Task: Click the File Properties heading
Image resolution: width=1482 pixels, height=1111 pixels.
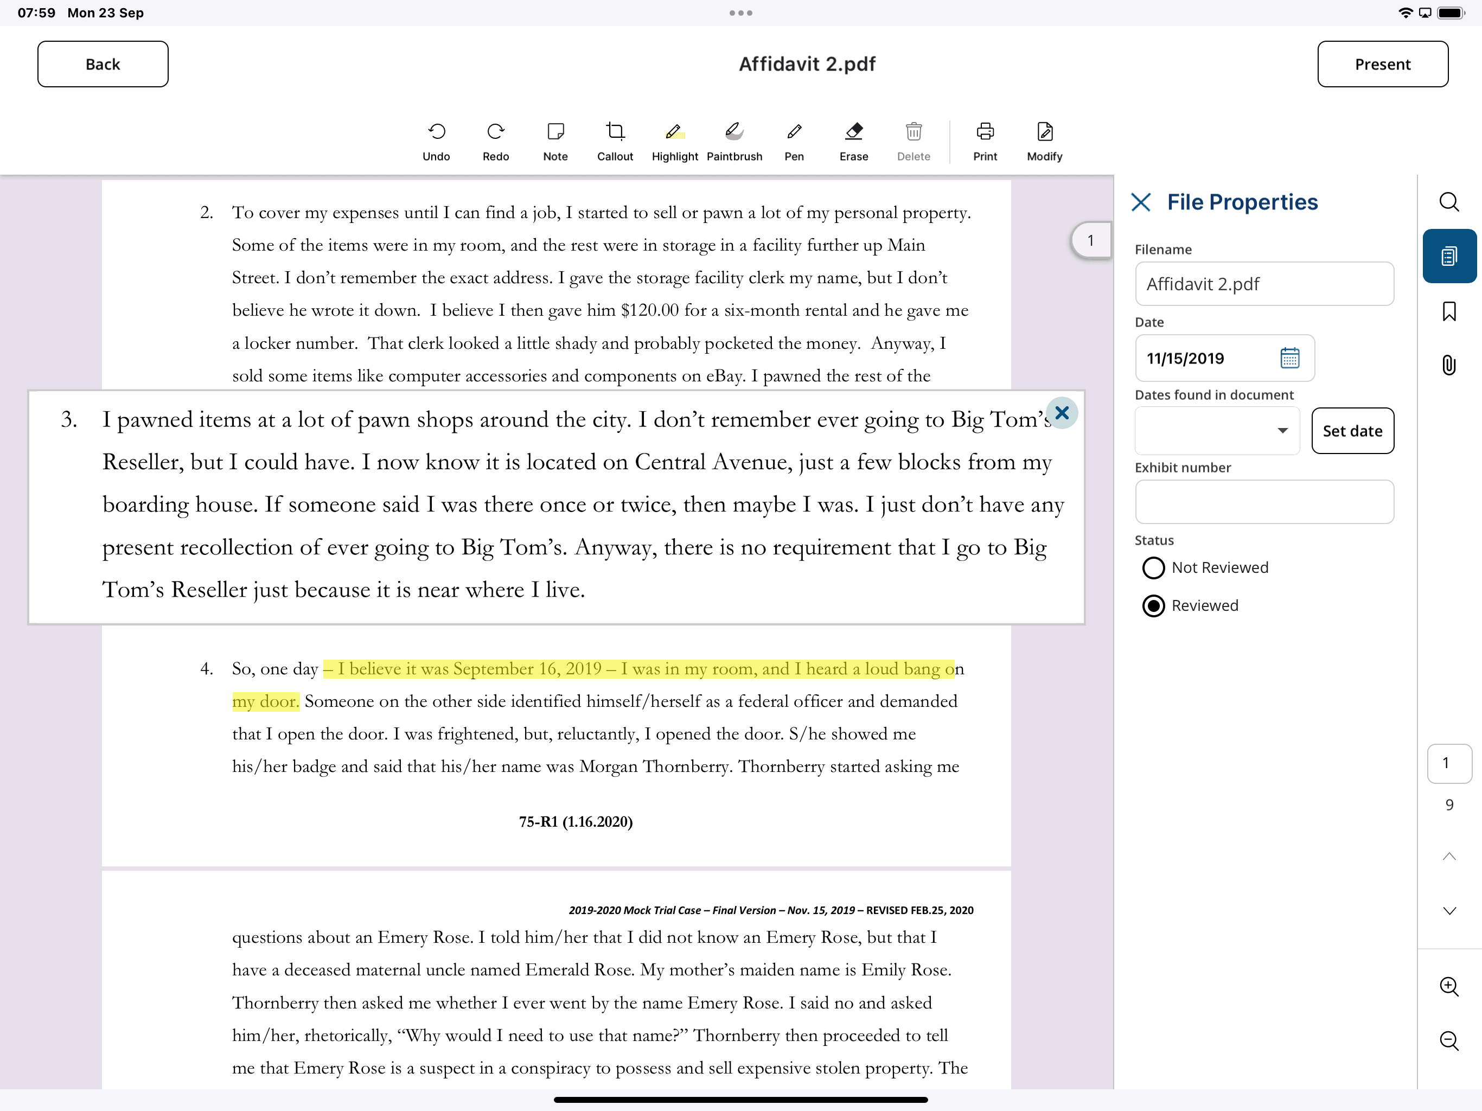Action: pyautogui.click(x=1242, y=202)
